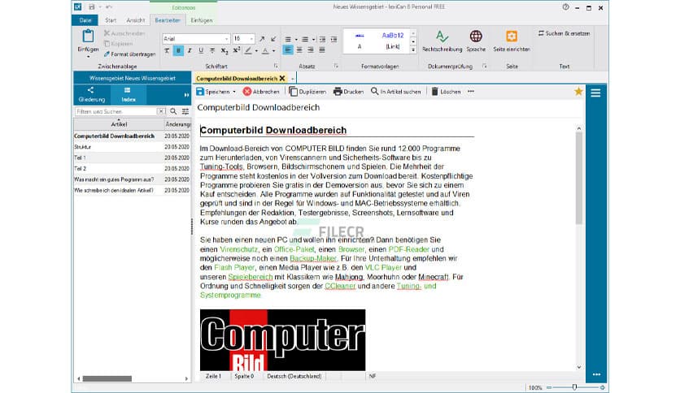This screenshot has height=393, width=680.
Task: Collapse the left panel with double-arrow icon
Action: tap(186, 95)
